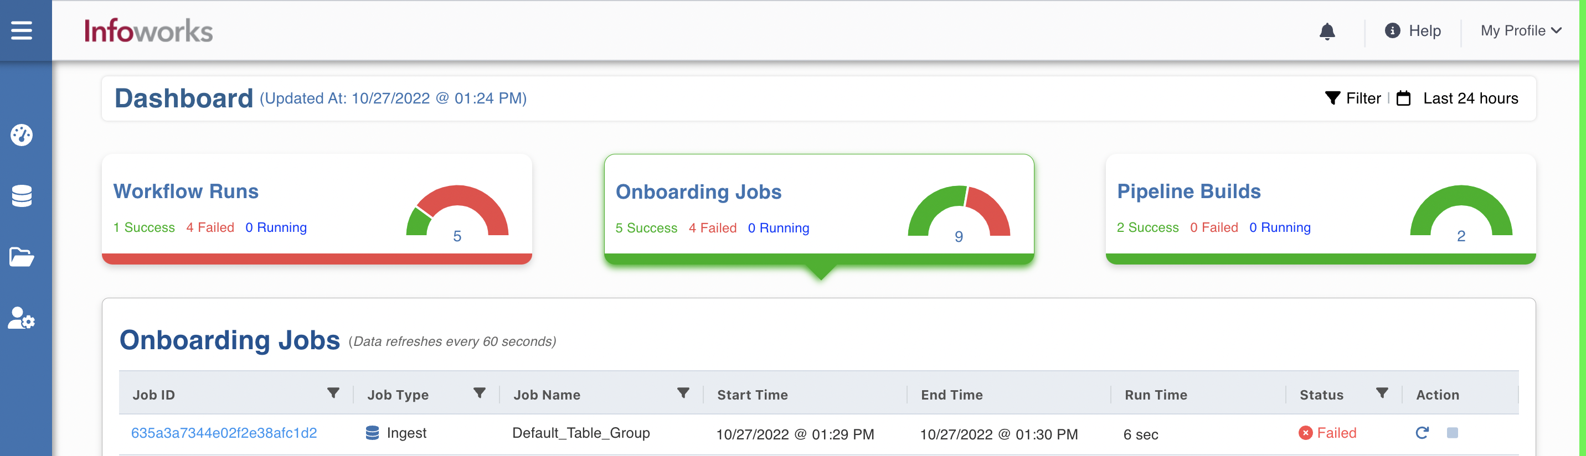Expand the My Profile dropdown

tap(1521, 31)
